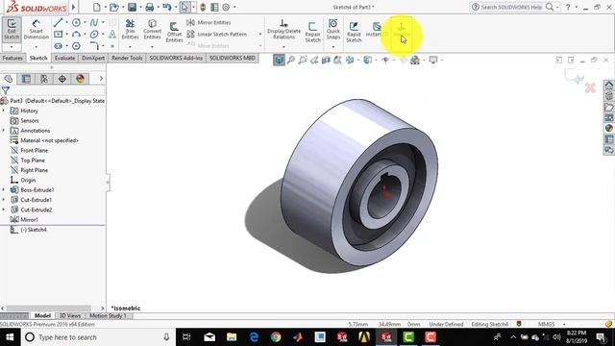
Task: Expand the Cut-Extrude2 feature
Action: (x=4, y=210)
